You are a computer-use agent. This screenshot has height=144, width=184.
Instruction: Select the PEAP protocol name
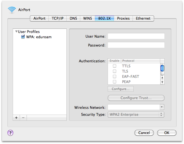click(126, 82)
